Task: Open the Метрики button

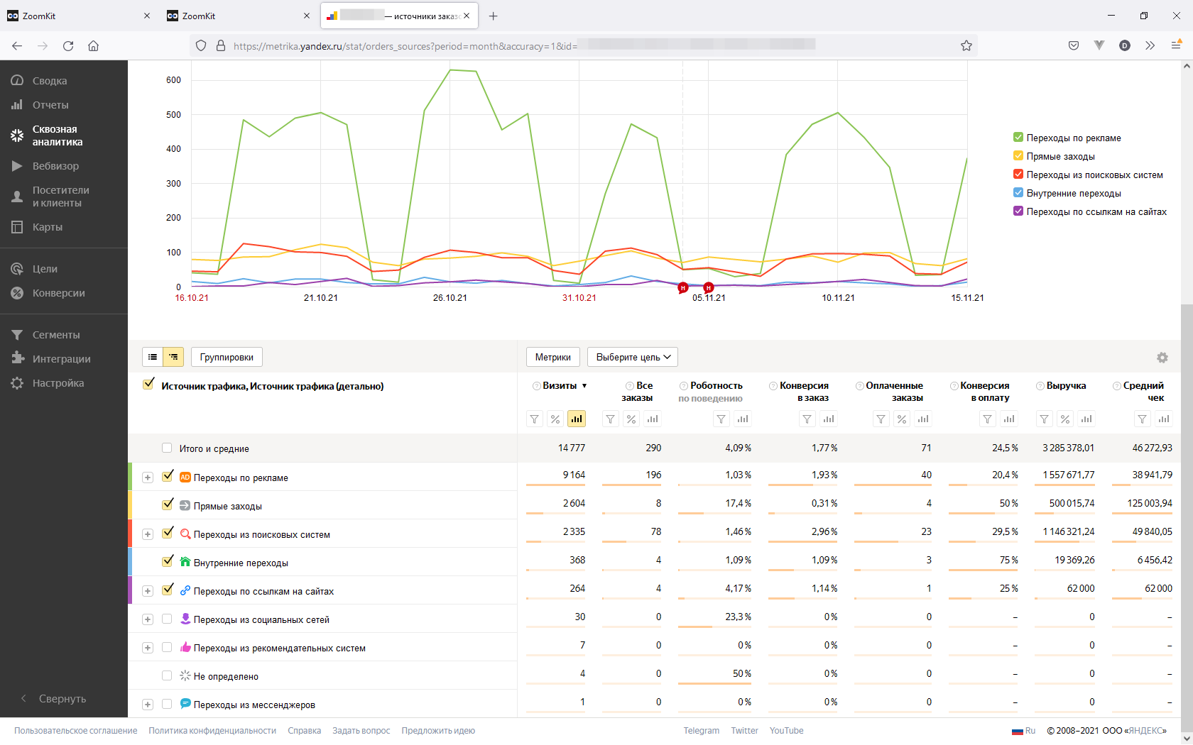Action: pyautogui.click(x=552, y=357)
